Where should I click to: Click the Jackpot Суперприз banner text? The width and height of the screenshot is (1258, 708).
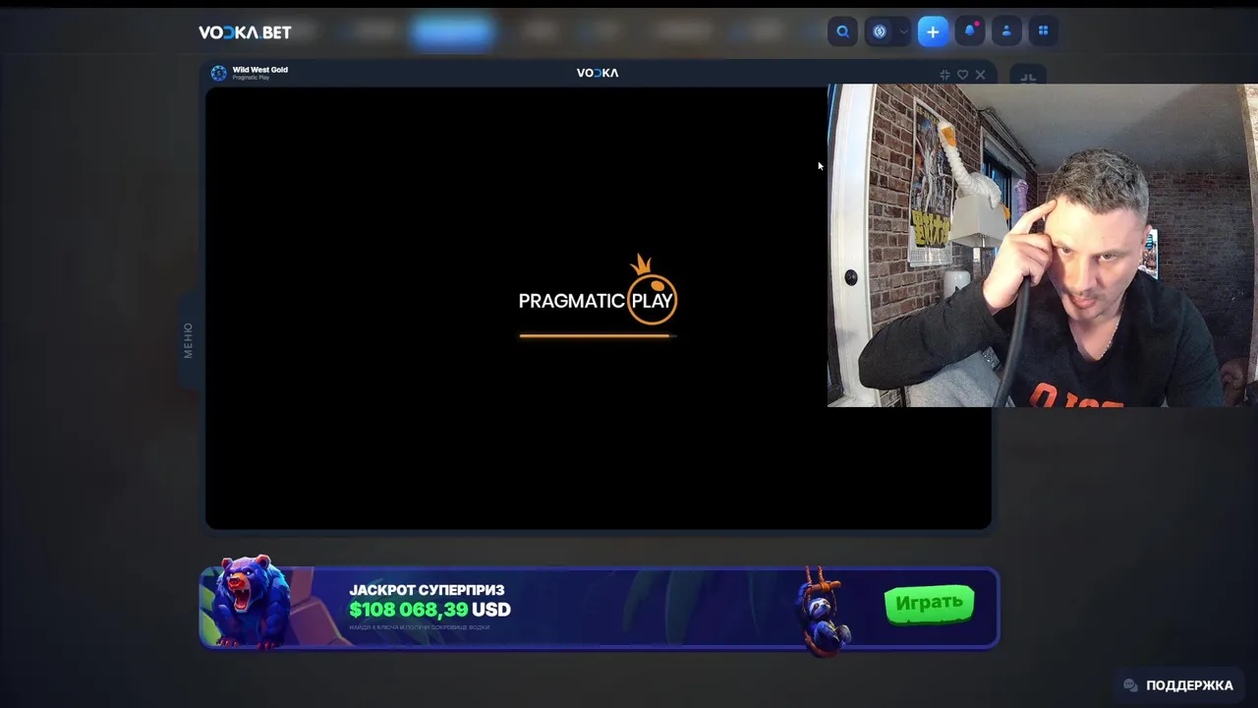point(427,590)
